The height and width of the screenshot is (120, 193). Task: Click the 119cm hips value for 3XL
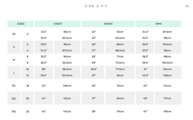167,112
